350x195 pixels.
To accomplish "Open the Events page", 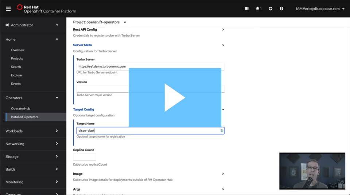I will pyautogui.click(x=16, y=84).
